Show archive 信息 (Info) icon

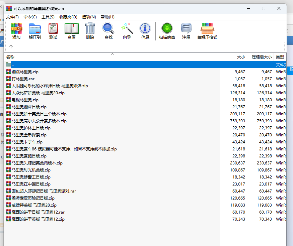tap(145, 31)
